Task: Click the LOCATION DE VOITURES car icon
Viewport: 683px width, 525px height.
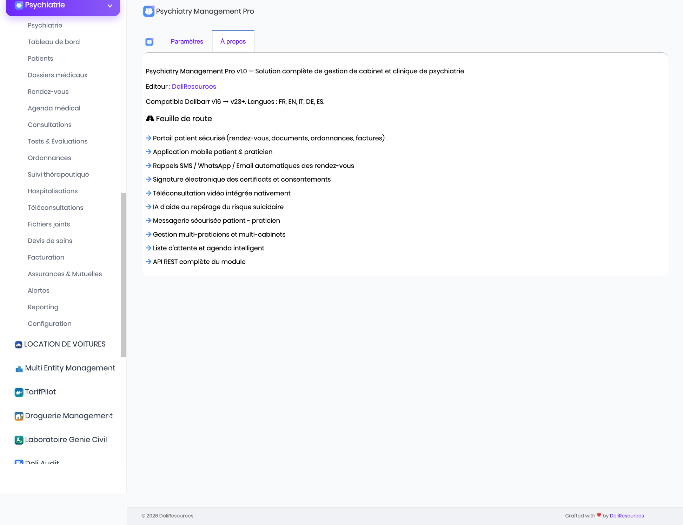Action: (19, 344)
